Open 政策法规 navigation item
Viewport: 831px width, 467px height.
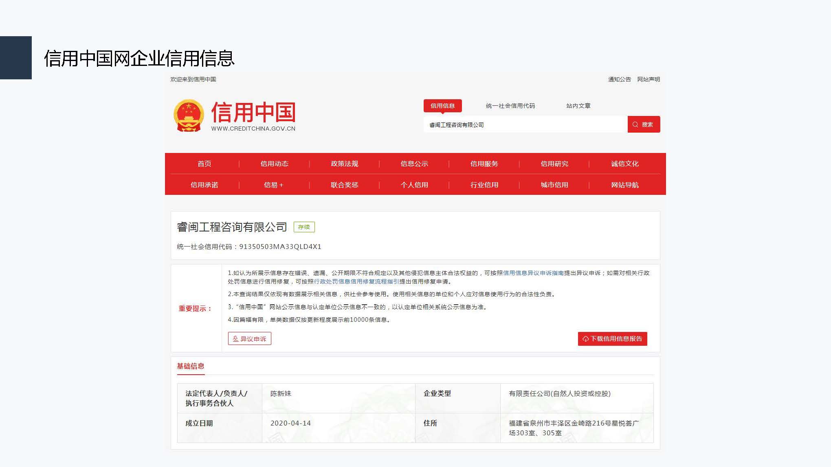[345, 164]
